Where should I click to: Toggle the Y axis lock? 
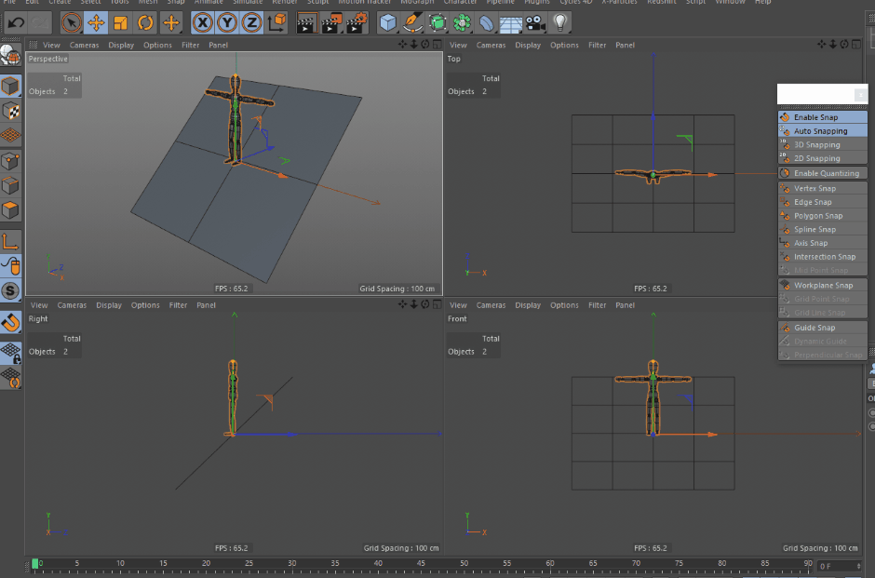[227, 23]
